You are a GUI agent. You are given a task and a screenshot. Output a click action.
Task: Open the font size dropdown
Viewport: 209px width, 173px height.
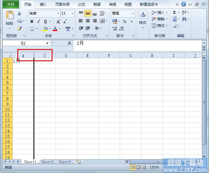pos(72,13)
